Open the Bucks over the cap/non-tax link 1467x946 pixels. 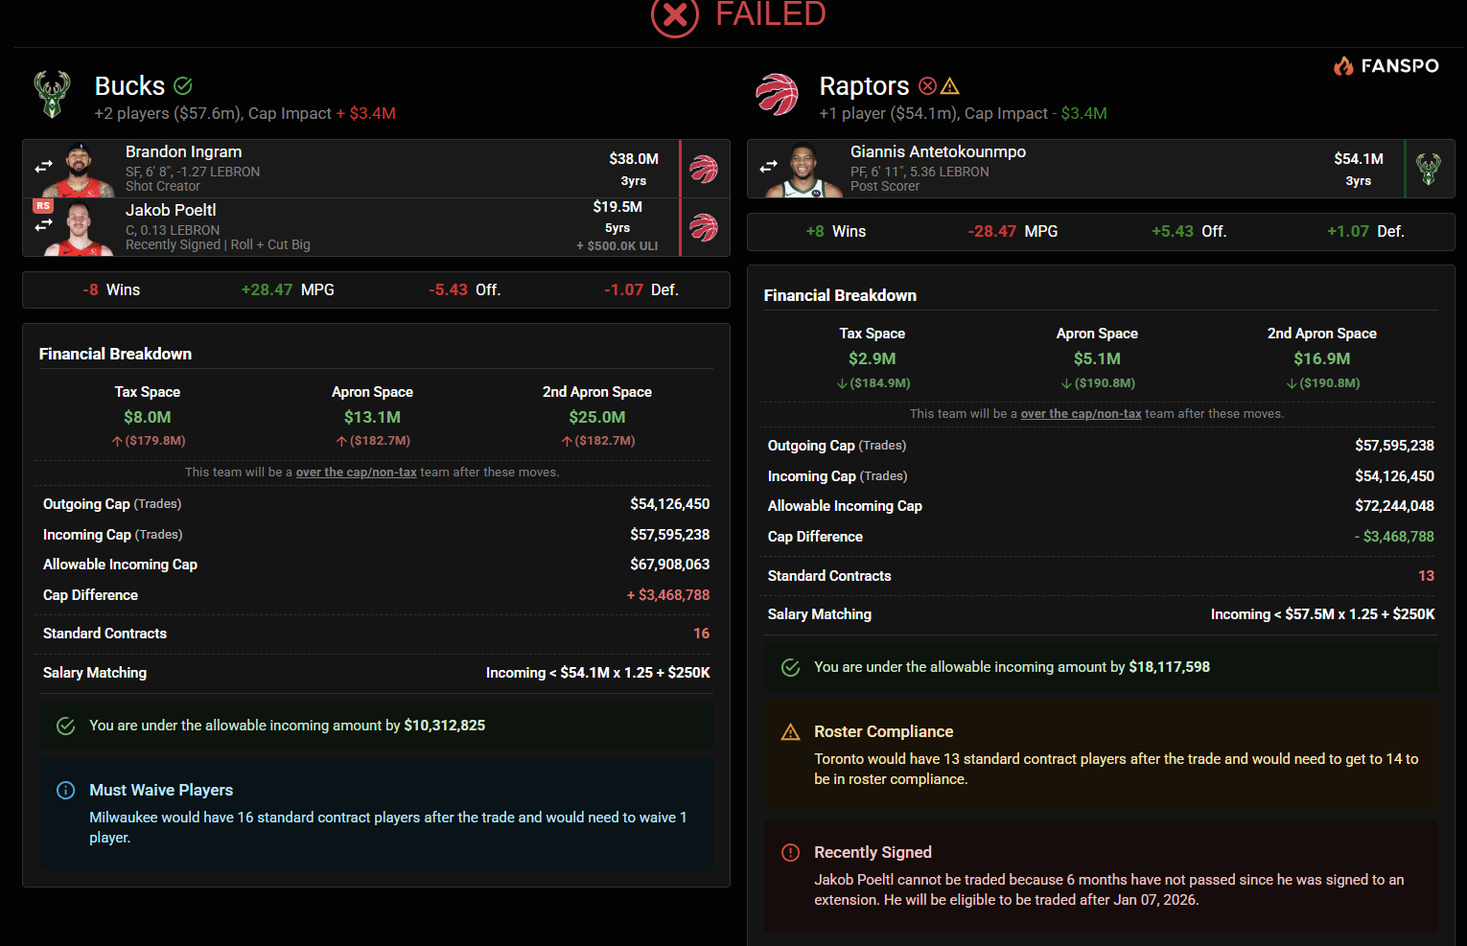coord(357,473)
